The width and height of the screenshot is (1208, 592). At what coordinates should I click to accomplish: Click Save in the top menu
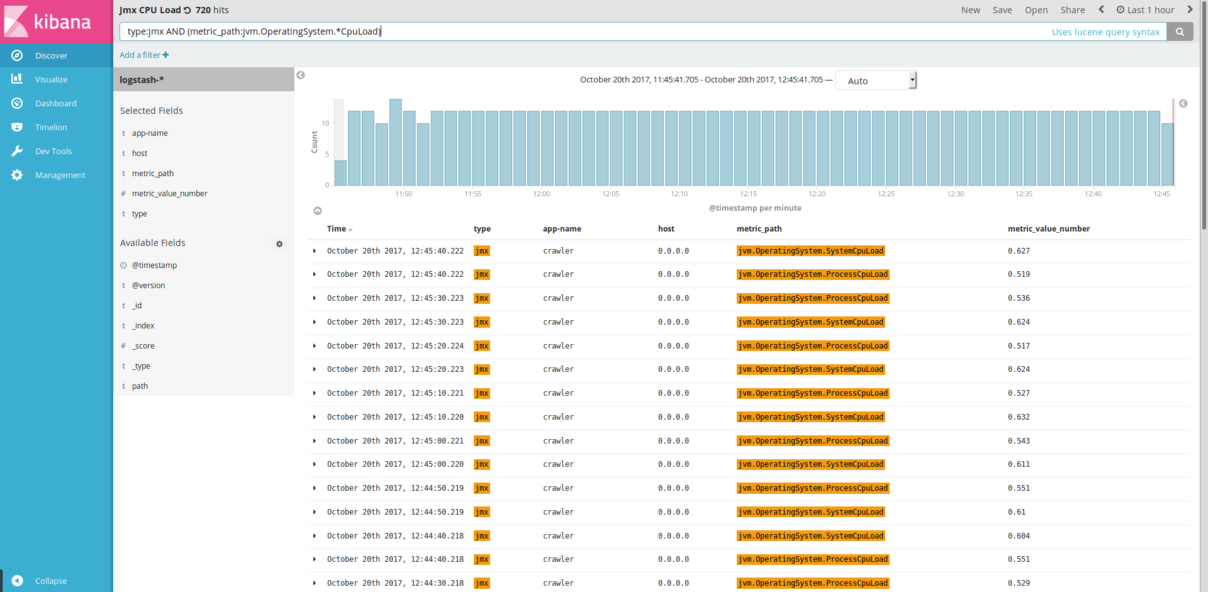tap(1002, 10)
